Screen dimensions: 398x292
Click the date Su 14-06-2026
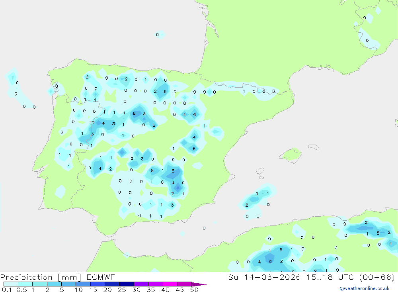(265, 277)
